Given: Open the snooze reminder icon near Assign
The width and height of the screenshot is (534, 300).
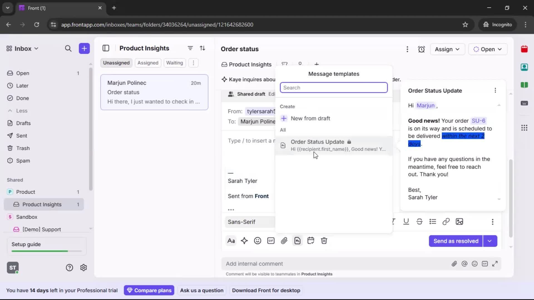Looking at the screenshot, I should tap(421, 49).
